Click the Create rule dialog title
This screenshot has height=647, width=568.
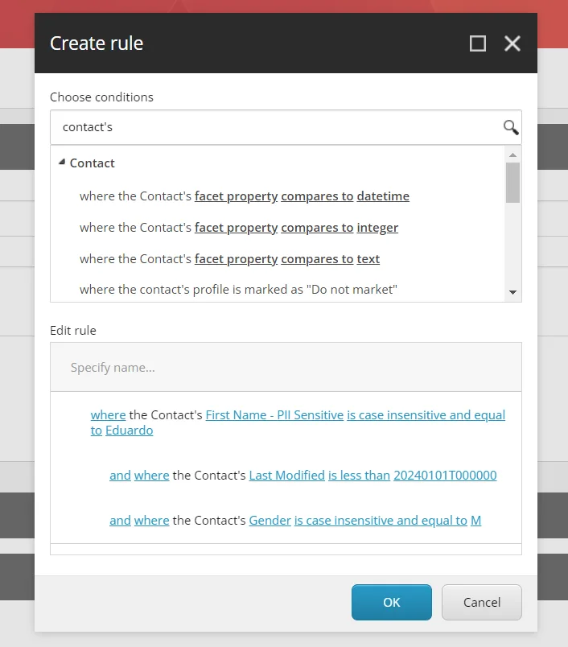point(97,43)
